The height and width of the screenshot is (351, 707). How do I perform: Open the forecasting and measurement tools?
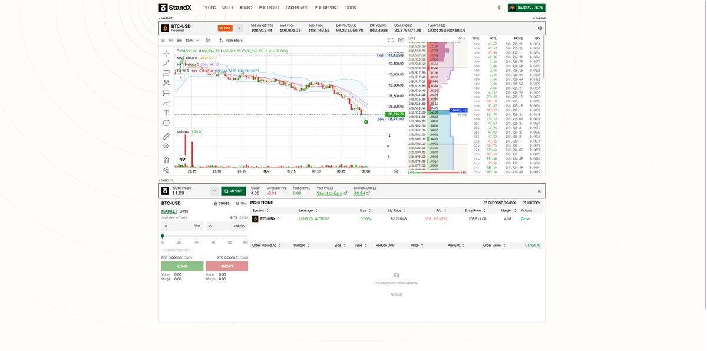[x=166, y=92]
